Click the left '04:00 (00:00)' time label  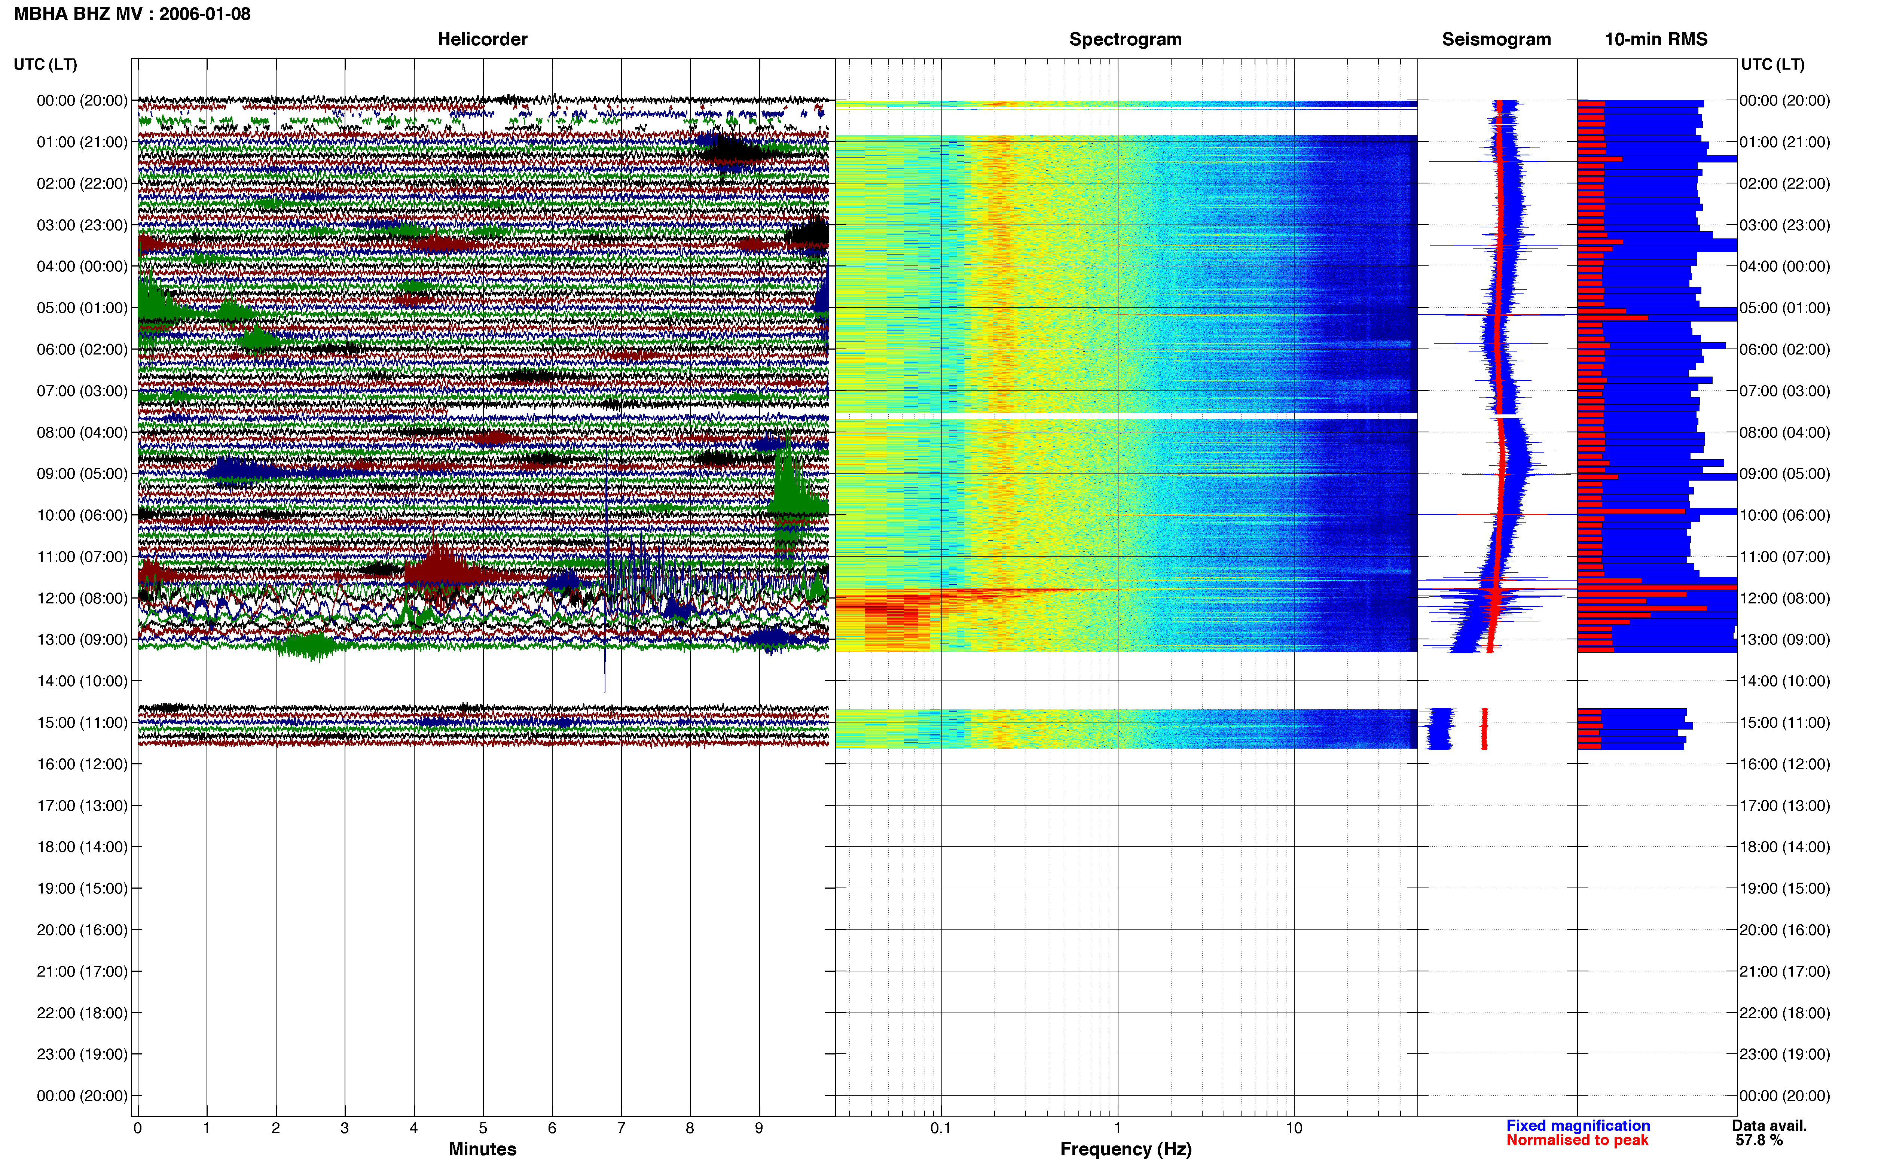coord(82,267)
